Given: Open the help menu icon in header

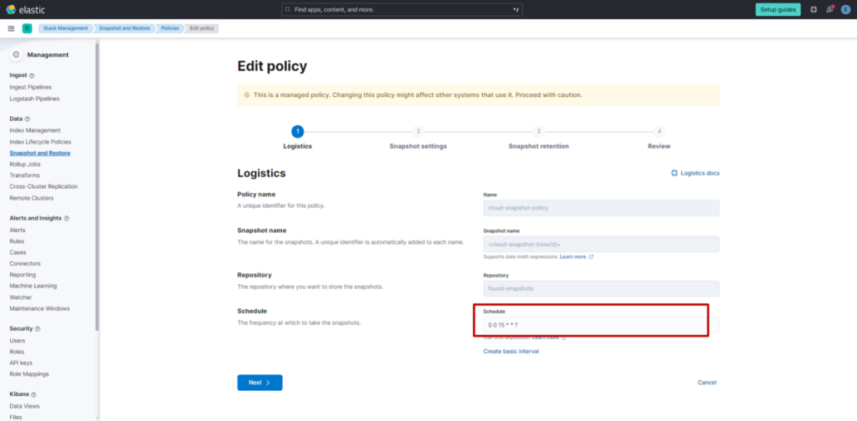Looking at the screenshot, I should pyautogui.click(x=813, y=9).
